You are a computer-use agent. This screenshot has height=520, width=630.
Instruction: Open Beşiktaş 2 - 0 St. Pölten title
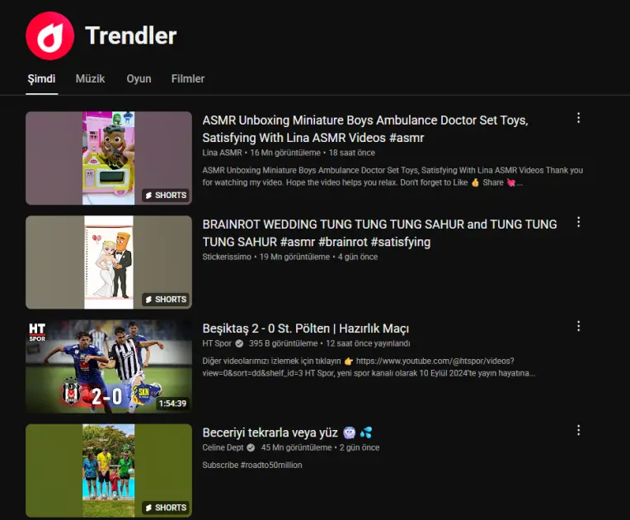(305, 329)
